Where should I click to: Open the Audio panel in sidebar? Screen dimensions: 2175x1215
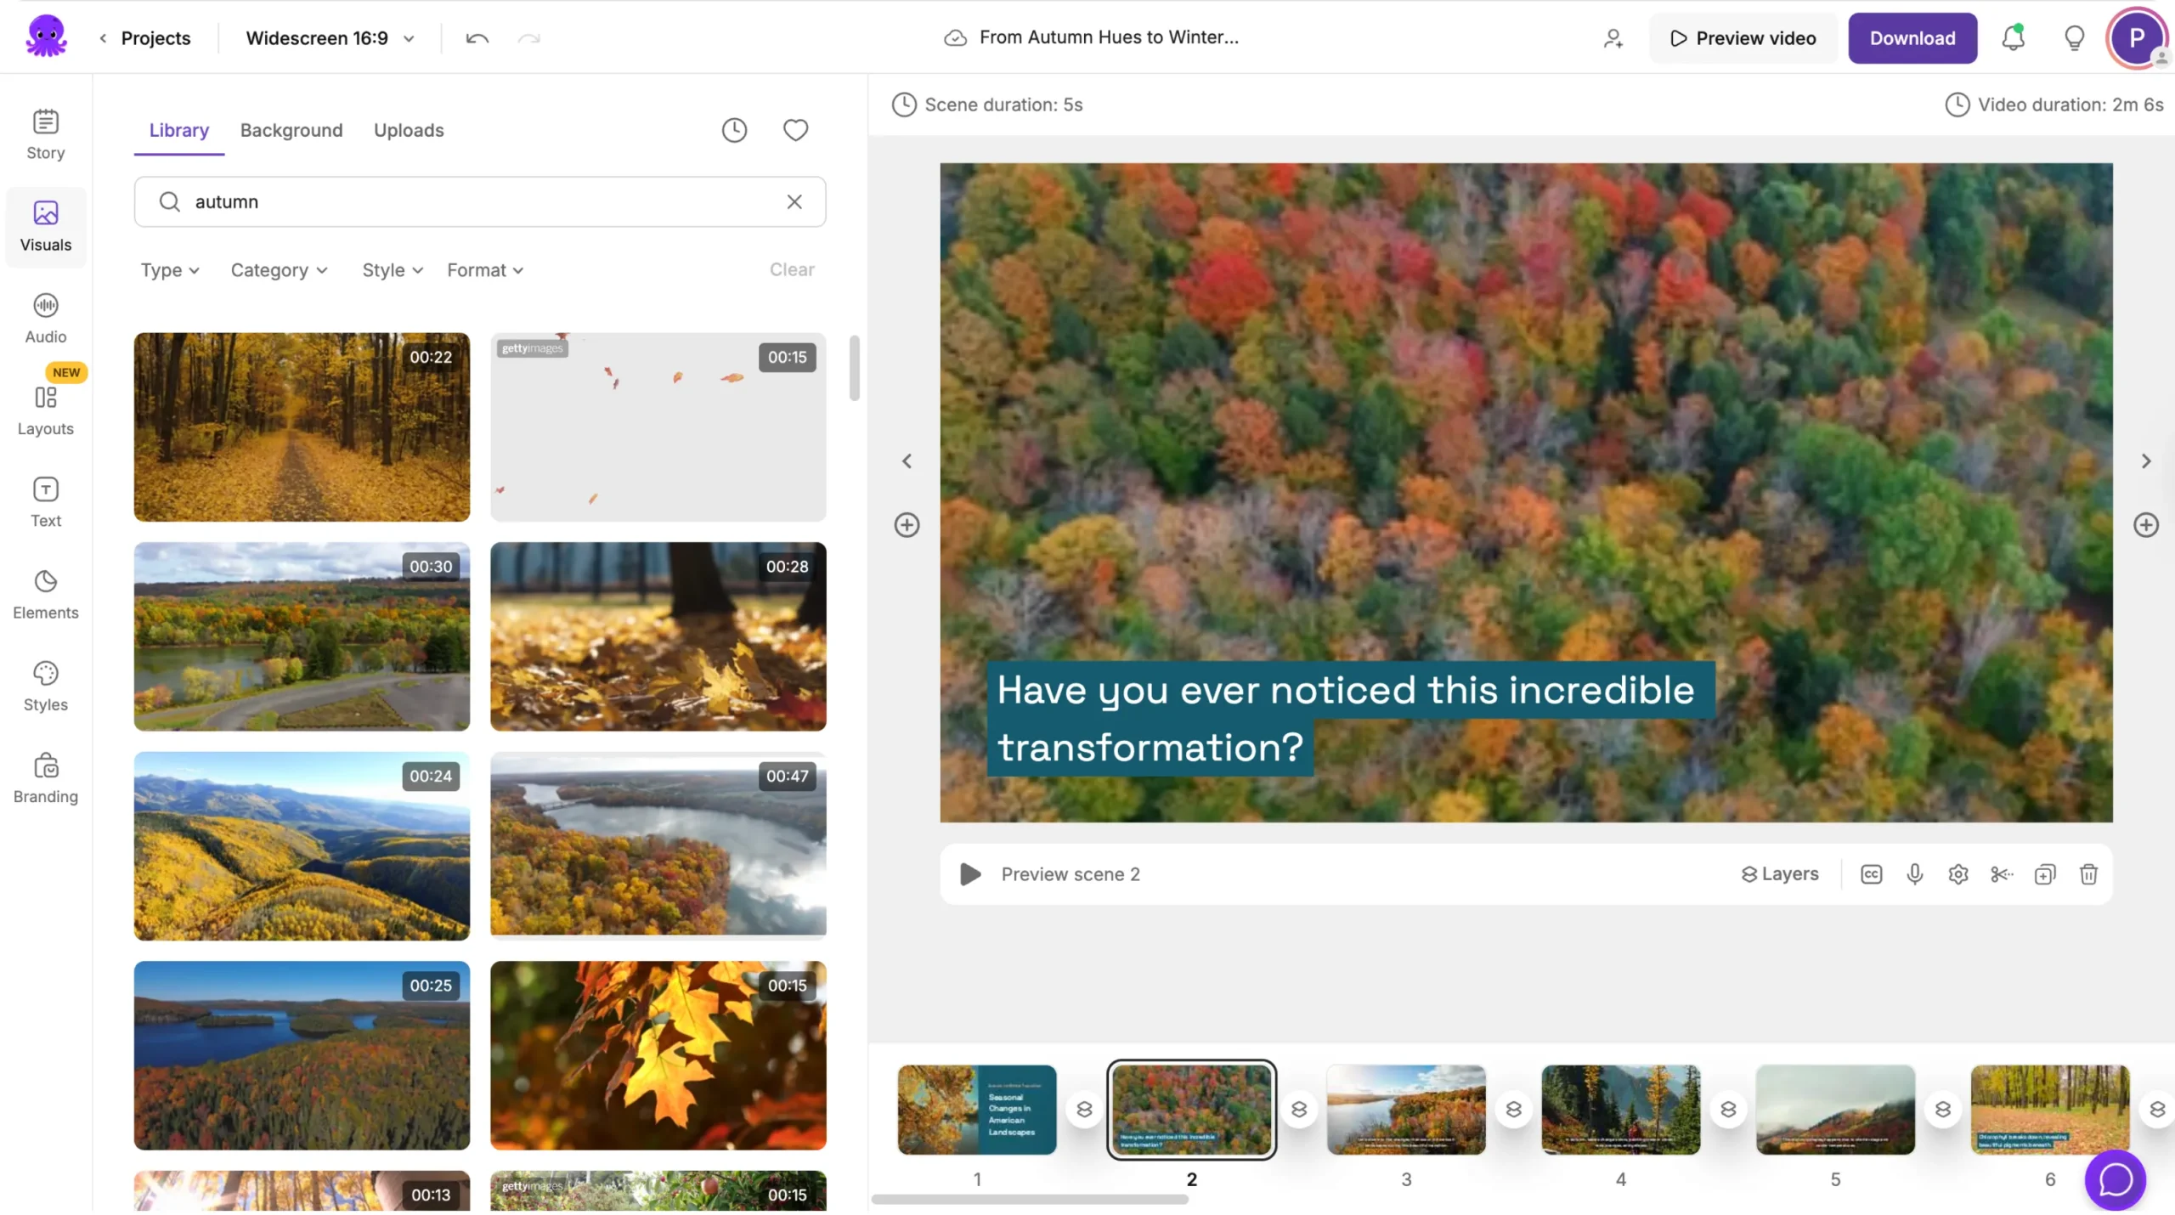point(46,318)
